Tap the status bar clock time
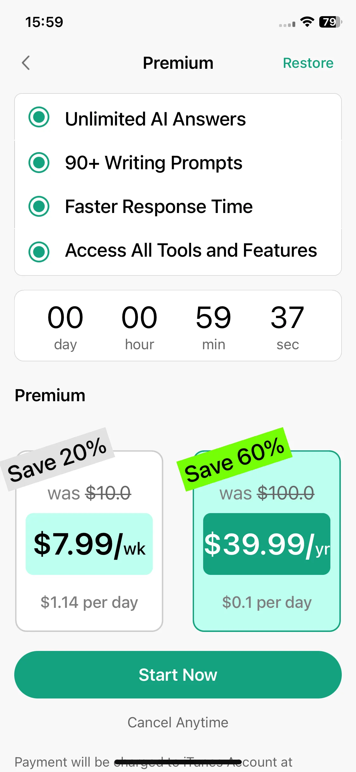This screenshot has width=356, height=772. click(44, 22)
